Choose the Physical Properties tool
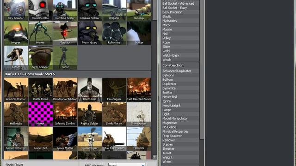Image resolution: width=296 pixels, height=166 pixels. coord(180,131)
